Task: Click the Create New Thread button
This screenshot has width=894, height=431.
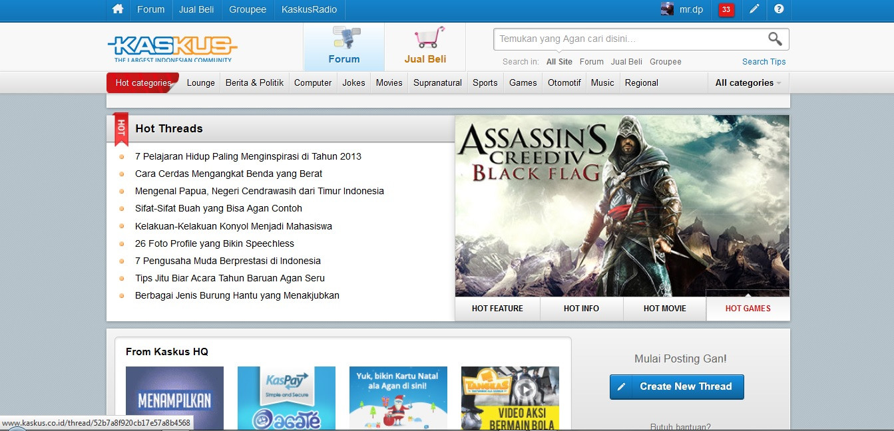Action: (676, 386)
